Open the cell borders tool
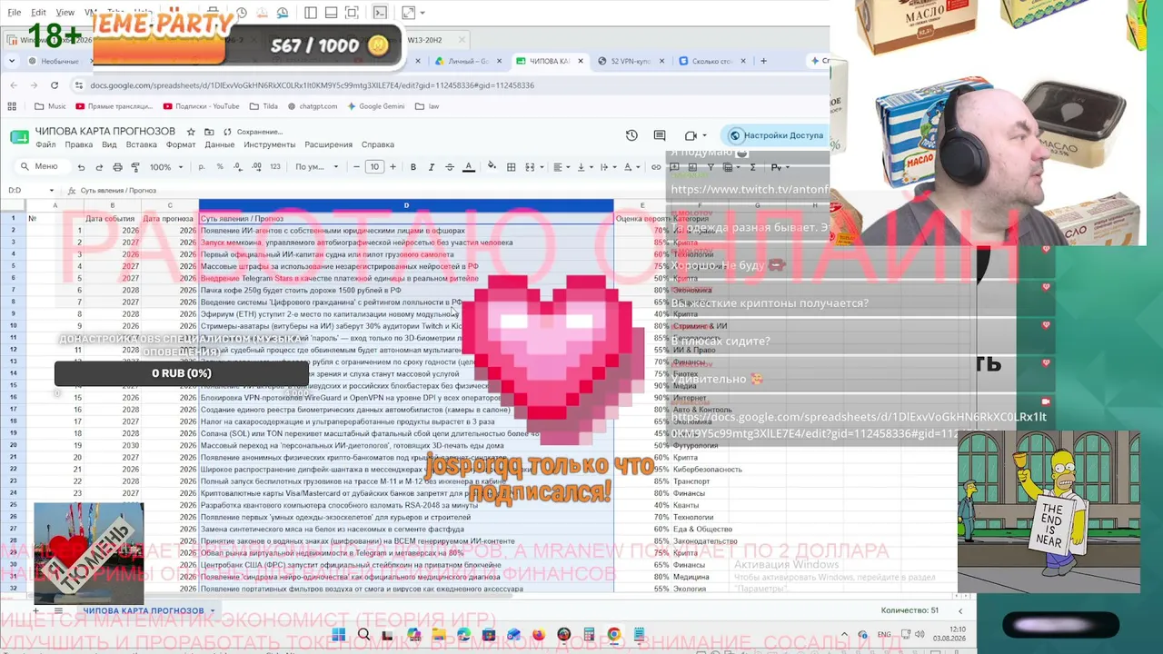 [x=512, y=167]
